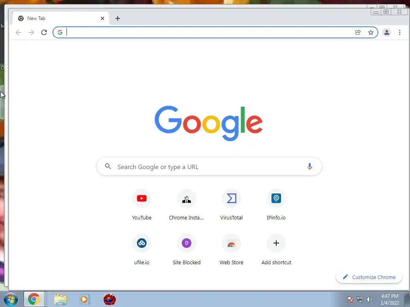Open Site Blocked shortcut icon
The height and width of the screenshot is (307, 410).
click(187, 243)
